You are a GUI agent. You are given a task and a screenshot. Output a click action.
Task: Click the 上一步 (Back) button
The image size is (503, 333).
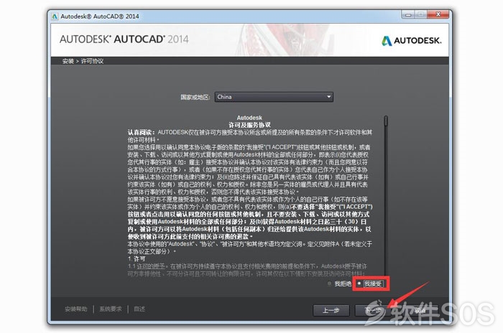[x=331, y=310]
